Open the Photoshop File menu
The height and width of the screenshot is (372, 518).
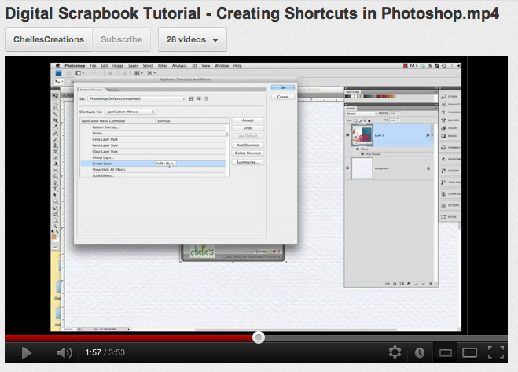click(x=93, y=66)
